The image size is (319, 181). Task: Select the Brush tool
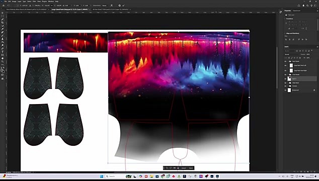[3, 35]
